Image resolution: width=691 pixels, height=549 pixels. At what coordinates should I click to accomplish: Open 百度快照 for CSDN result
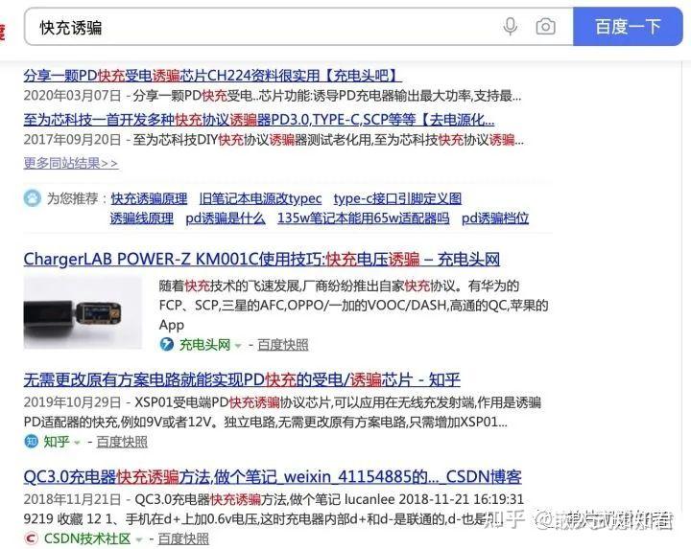tap(183, 539)
